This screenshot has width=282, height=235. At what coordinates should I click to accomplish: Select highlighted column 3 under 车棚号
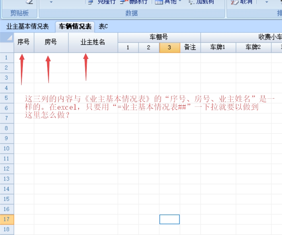pos(169,47)
